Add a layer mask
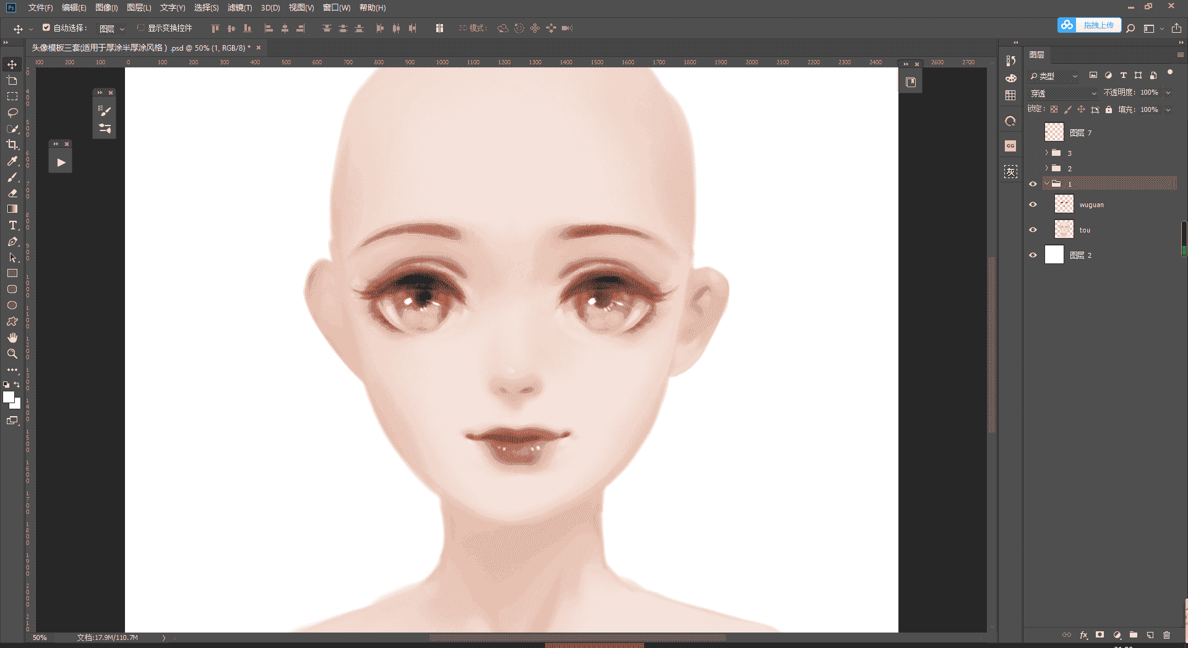 1100,635
